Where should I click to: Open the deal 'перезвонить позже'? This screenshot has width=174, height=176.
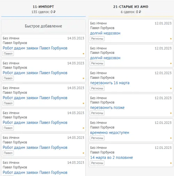[107, 108]
